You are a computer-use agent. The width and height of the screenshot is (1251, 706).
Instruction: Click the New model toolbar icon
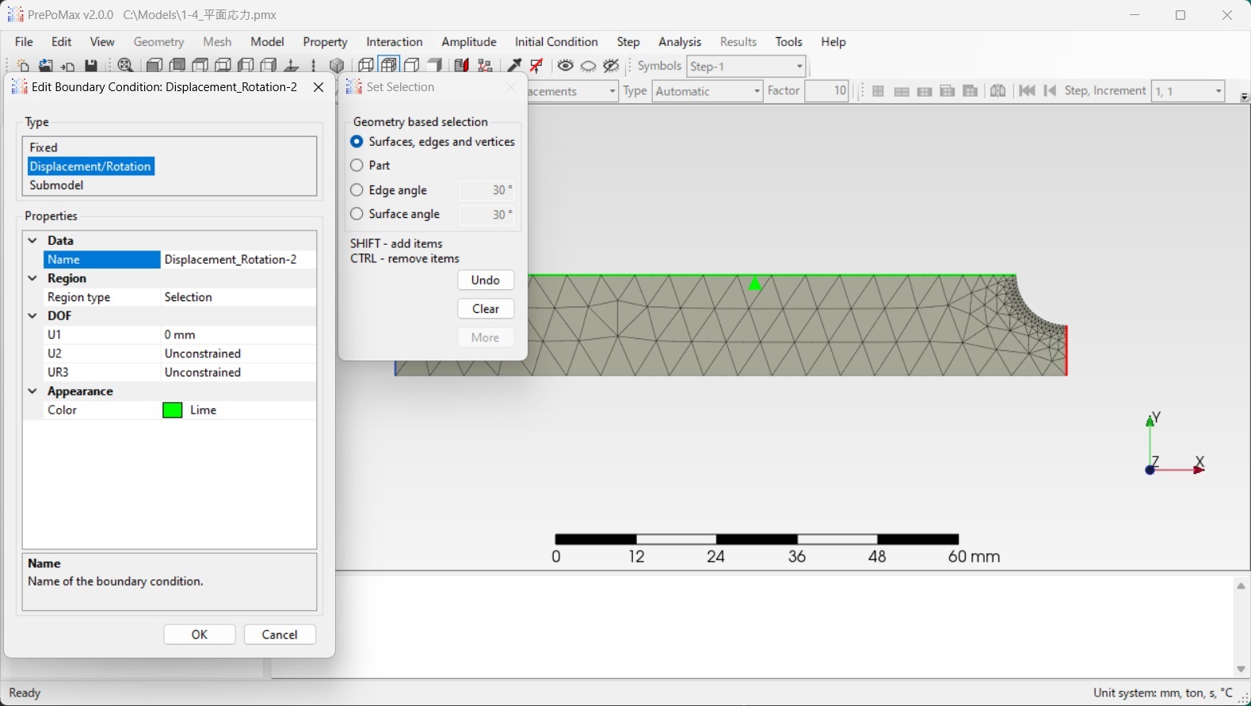coord(23,66)
